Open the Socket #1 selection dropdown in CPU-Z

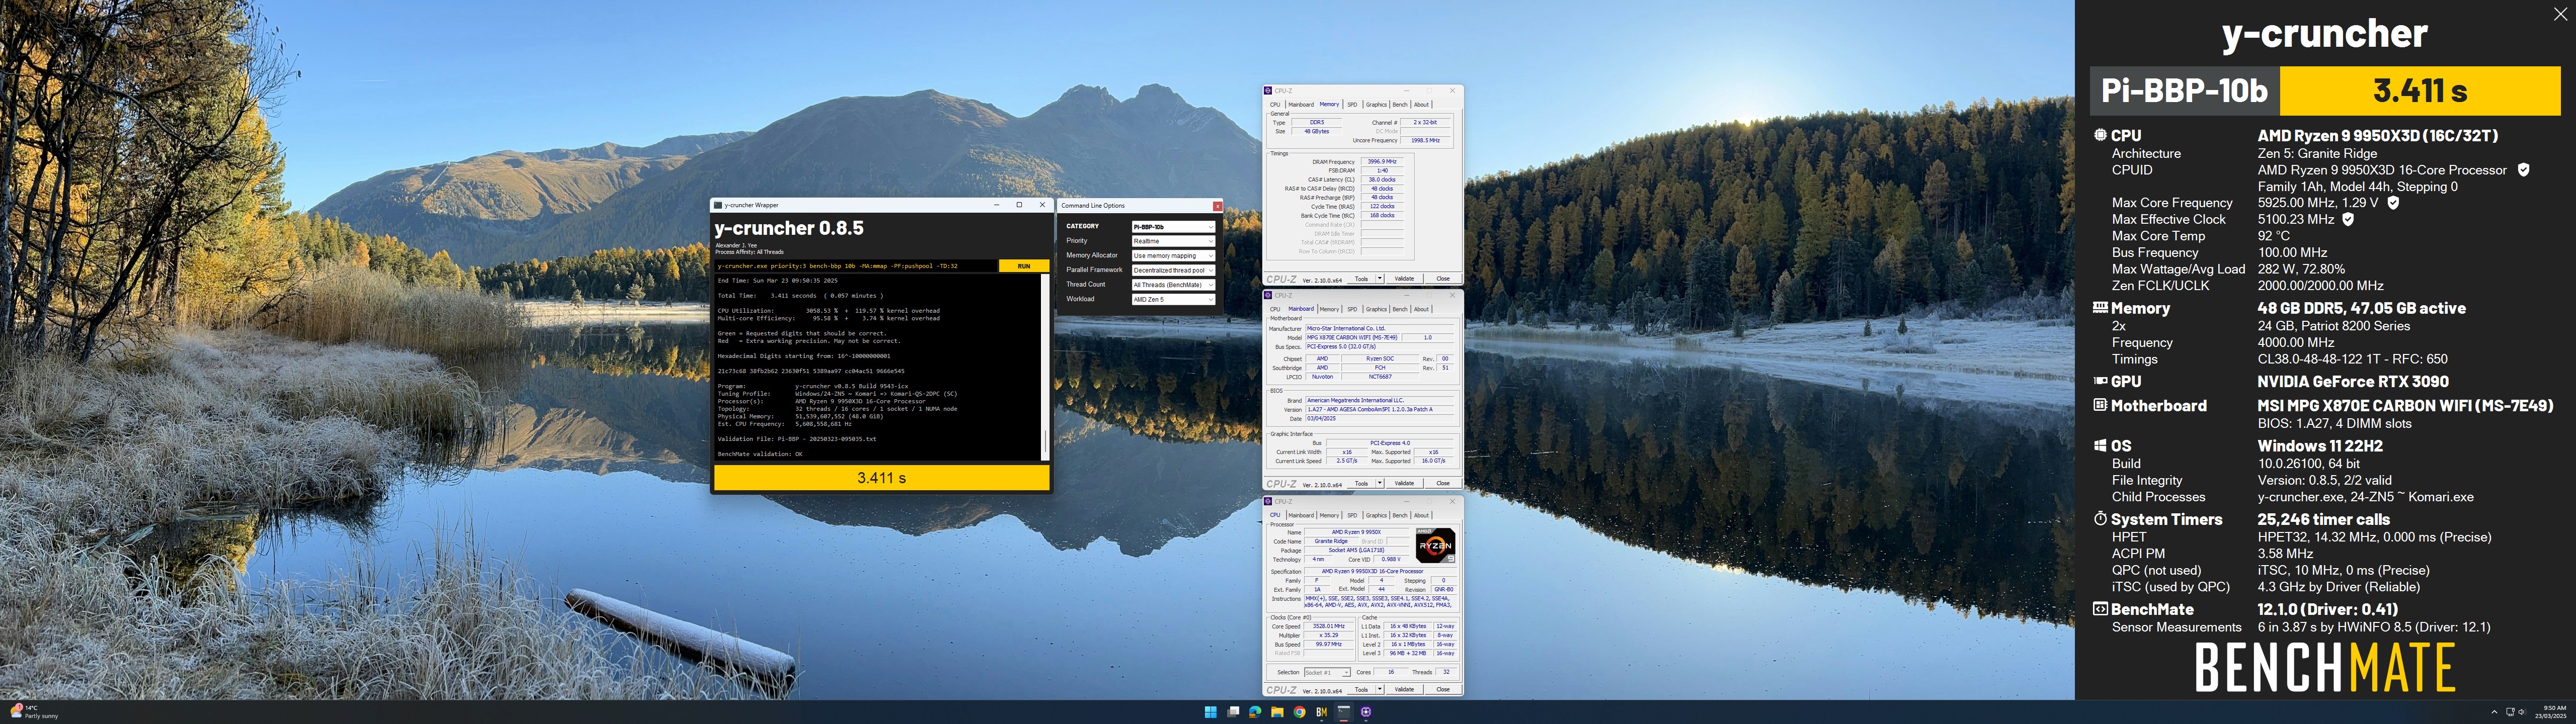pos(1327,672)
